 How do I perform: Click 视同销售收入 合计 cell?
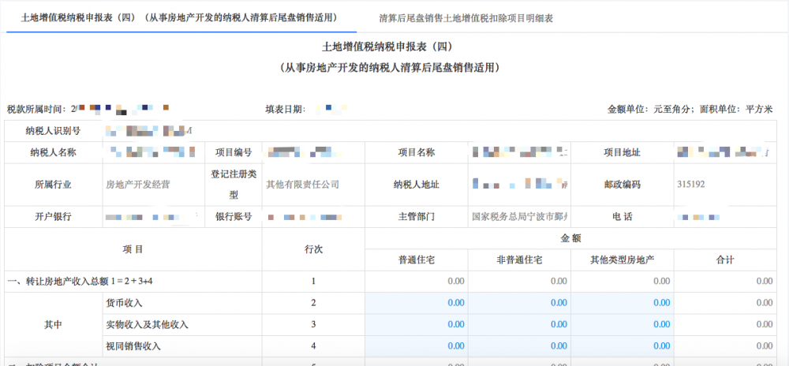[724, 346]
